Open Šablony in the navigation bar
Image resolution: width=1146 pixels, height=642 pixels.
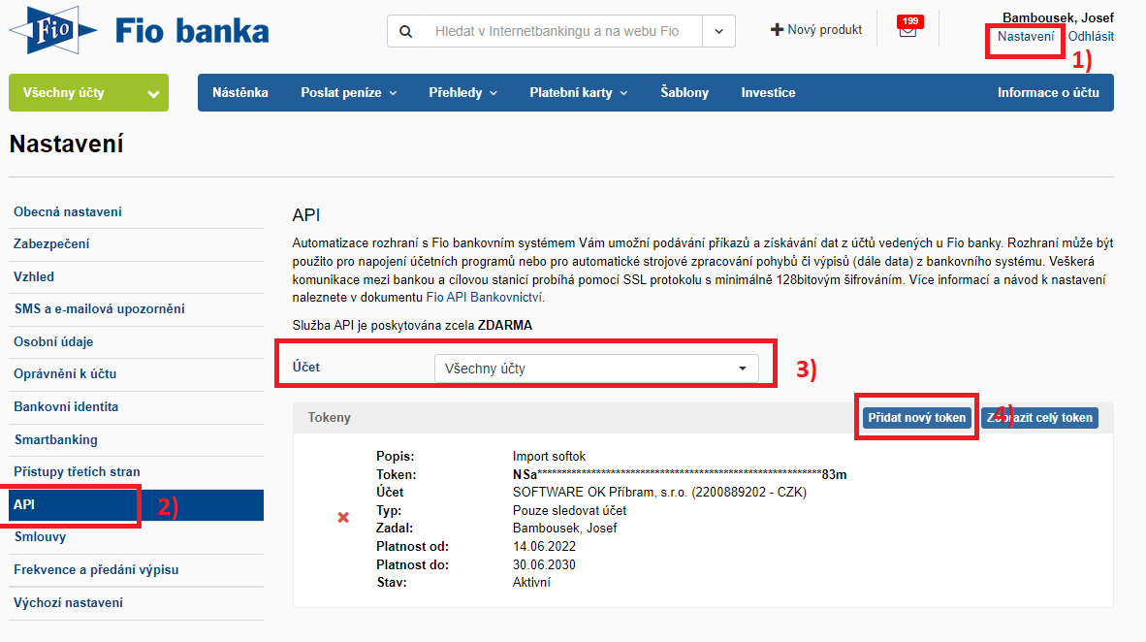pos(684,93)
